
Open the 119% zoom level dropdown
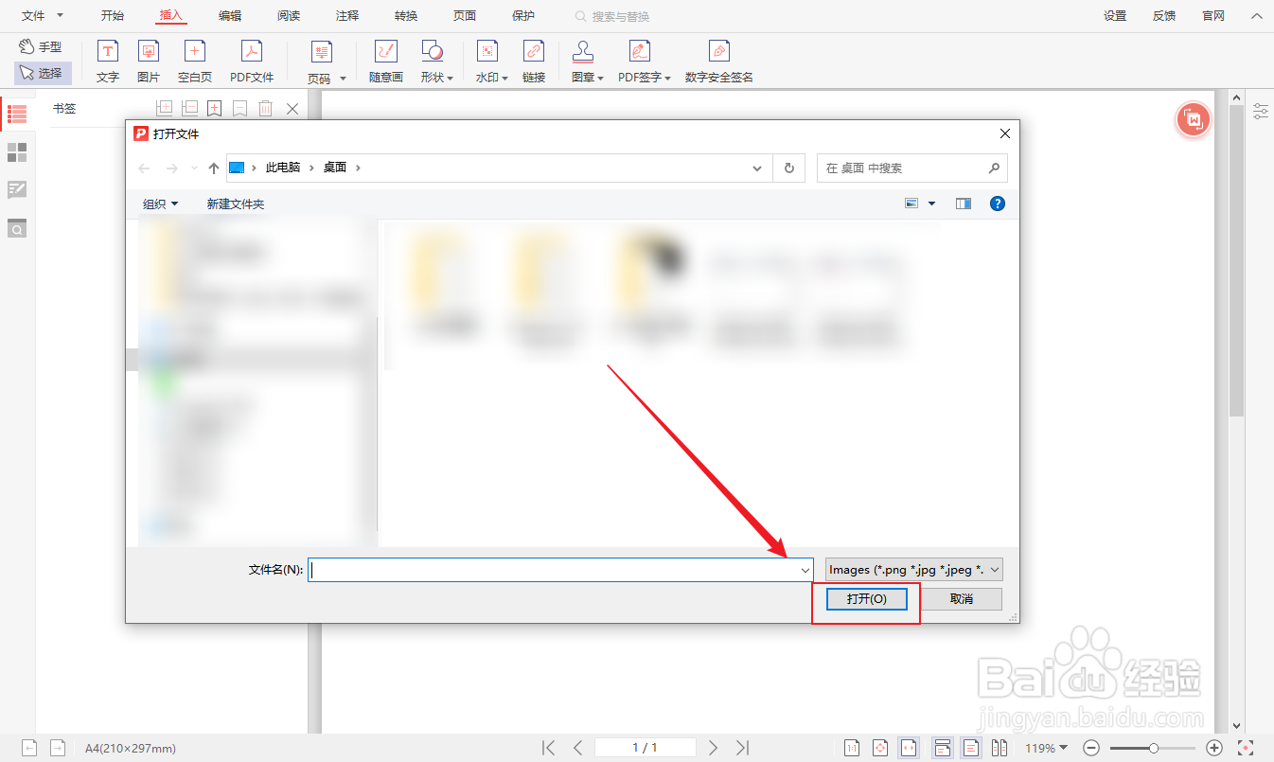(x=1046, y=748)
